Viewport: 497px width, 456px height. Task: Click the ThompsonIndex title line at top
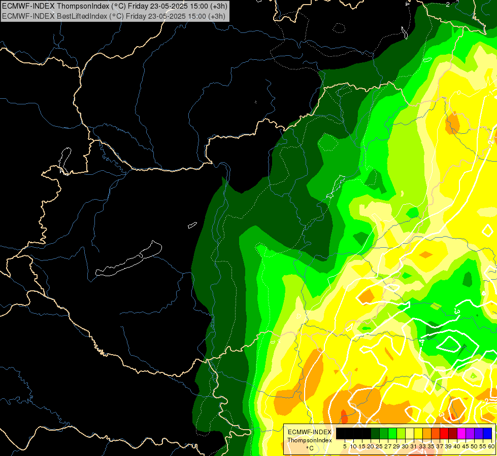tap(115, 6)
